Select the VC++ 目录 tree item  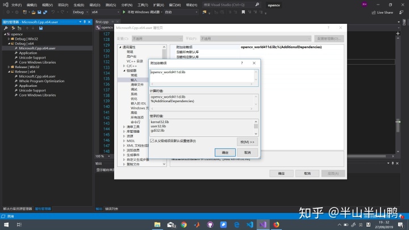[x=135, y=61]
